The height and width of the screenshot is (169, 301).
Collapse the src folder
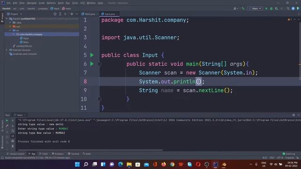[10, 31]
